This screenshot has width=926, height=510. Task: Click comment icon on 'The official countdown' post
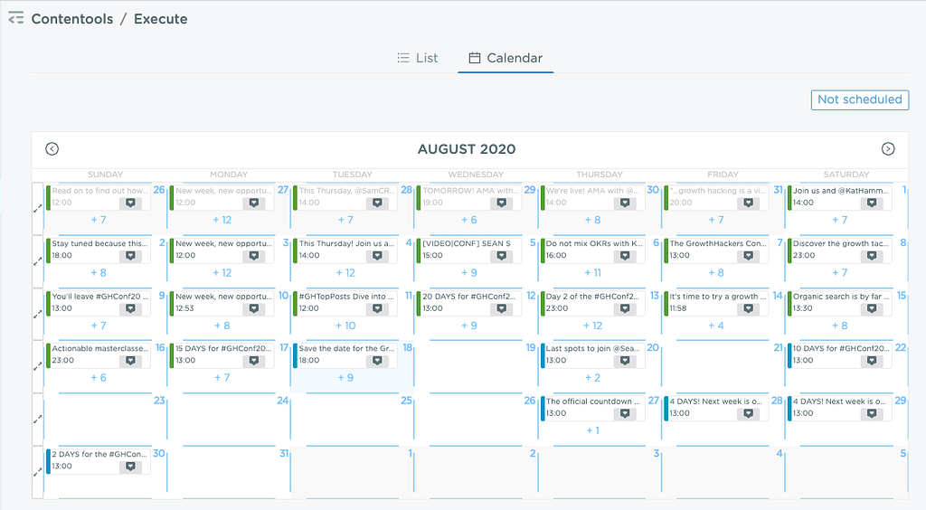point(624,414)
